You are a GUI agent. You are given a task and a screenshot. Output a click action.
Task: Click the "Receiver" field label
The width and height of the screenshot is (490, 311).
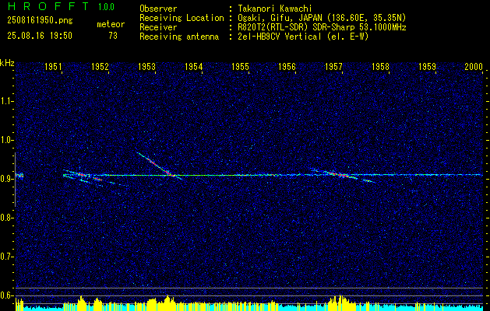pyautogui.click(x=158, y=27)
